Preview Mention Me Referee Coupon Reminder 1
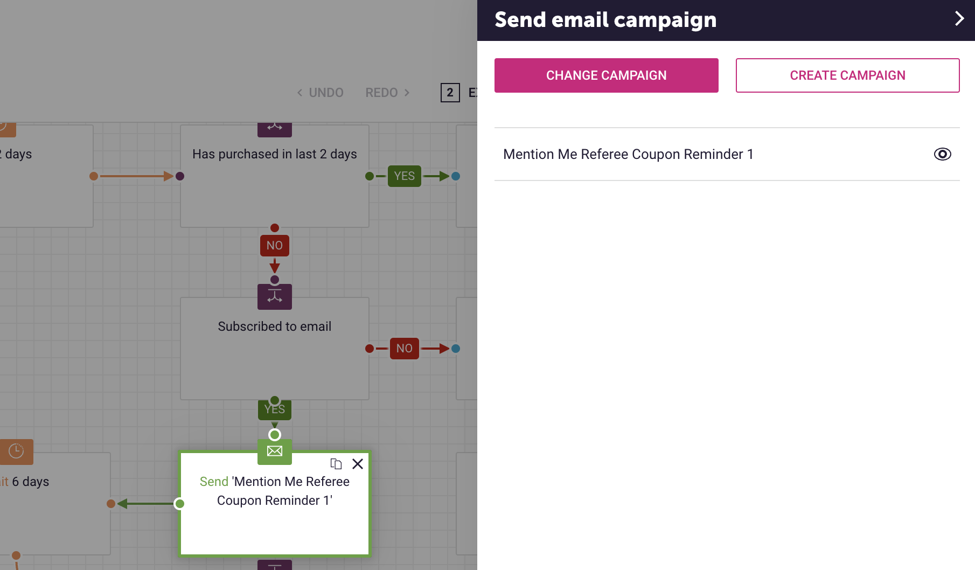The image size is (975, 570). coord(942,154)
